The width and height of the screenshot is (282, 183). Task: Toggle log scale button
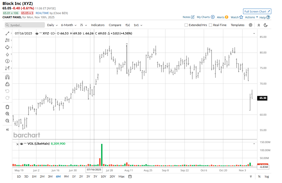[267, 176]
